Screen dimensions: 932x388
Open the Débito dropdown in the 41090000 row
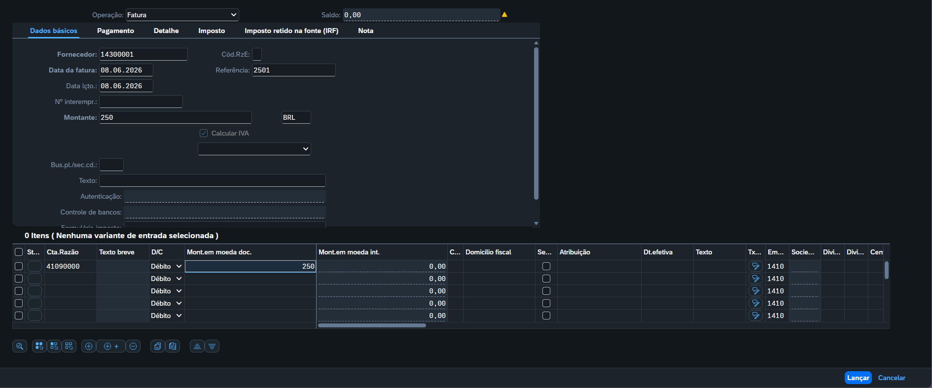pos(166,266)
